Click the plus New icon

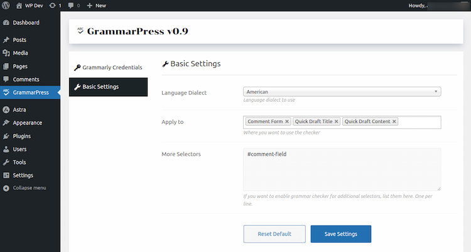[x=90, y=6]
